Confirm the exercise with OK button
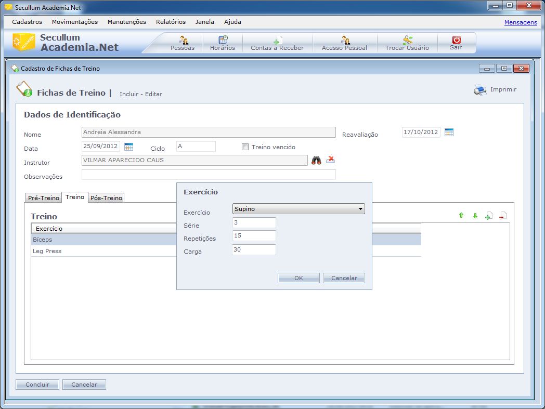 tap(299, 278)
